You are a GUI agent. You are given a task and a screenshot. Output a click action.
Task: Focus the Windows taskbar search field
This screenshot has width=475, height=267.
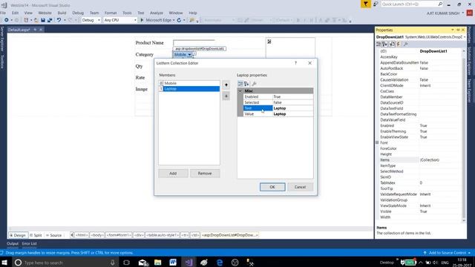tap(65, 263)
